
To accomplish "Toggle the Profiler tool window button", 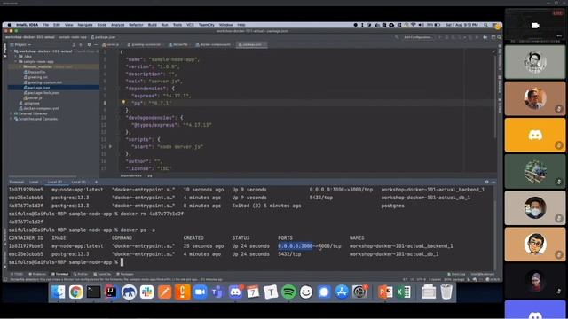I will click(x=81, y=274).
